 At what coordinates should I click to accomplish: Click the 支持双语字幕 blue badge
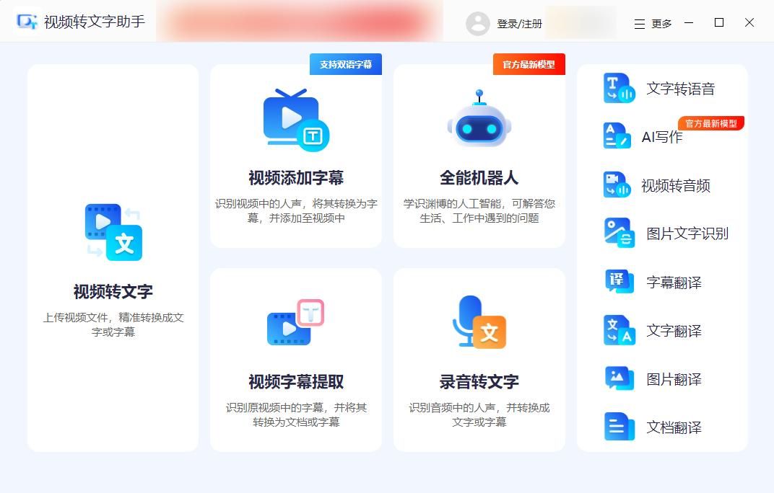pyautogui.click(x=346, y=64)
